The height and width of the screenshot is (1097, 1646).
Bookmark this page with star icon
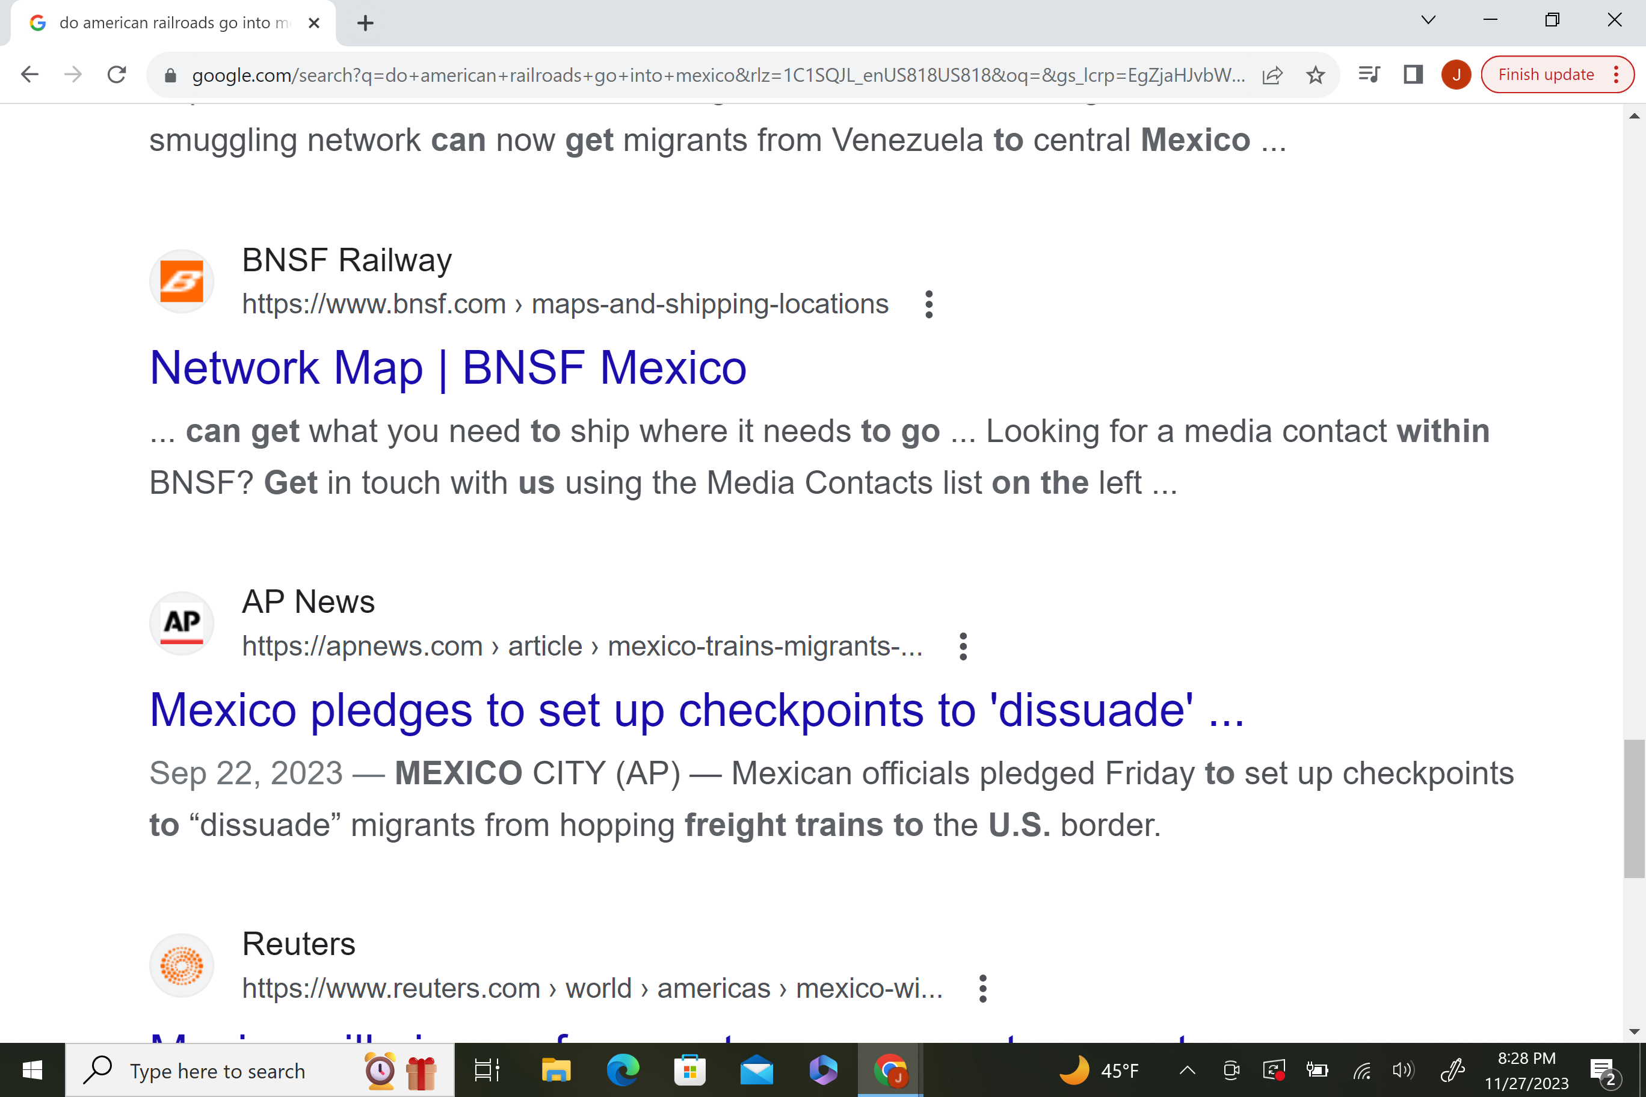(1316, 75)
